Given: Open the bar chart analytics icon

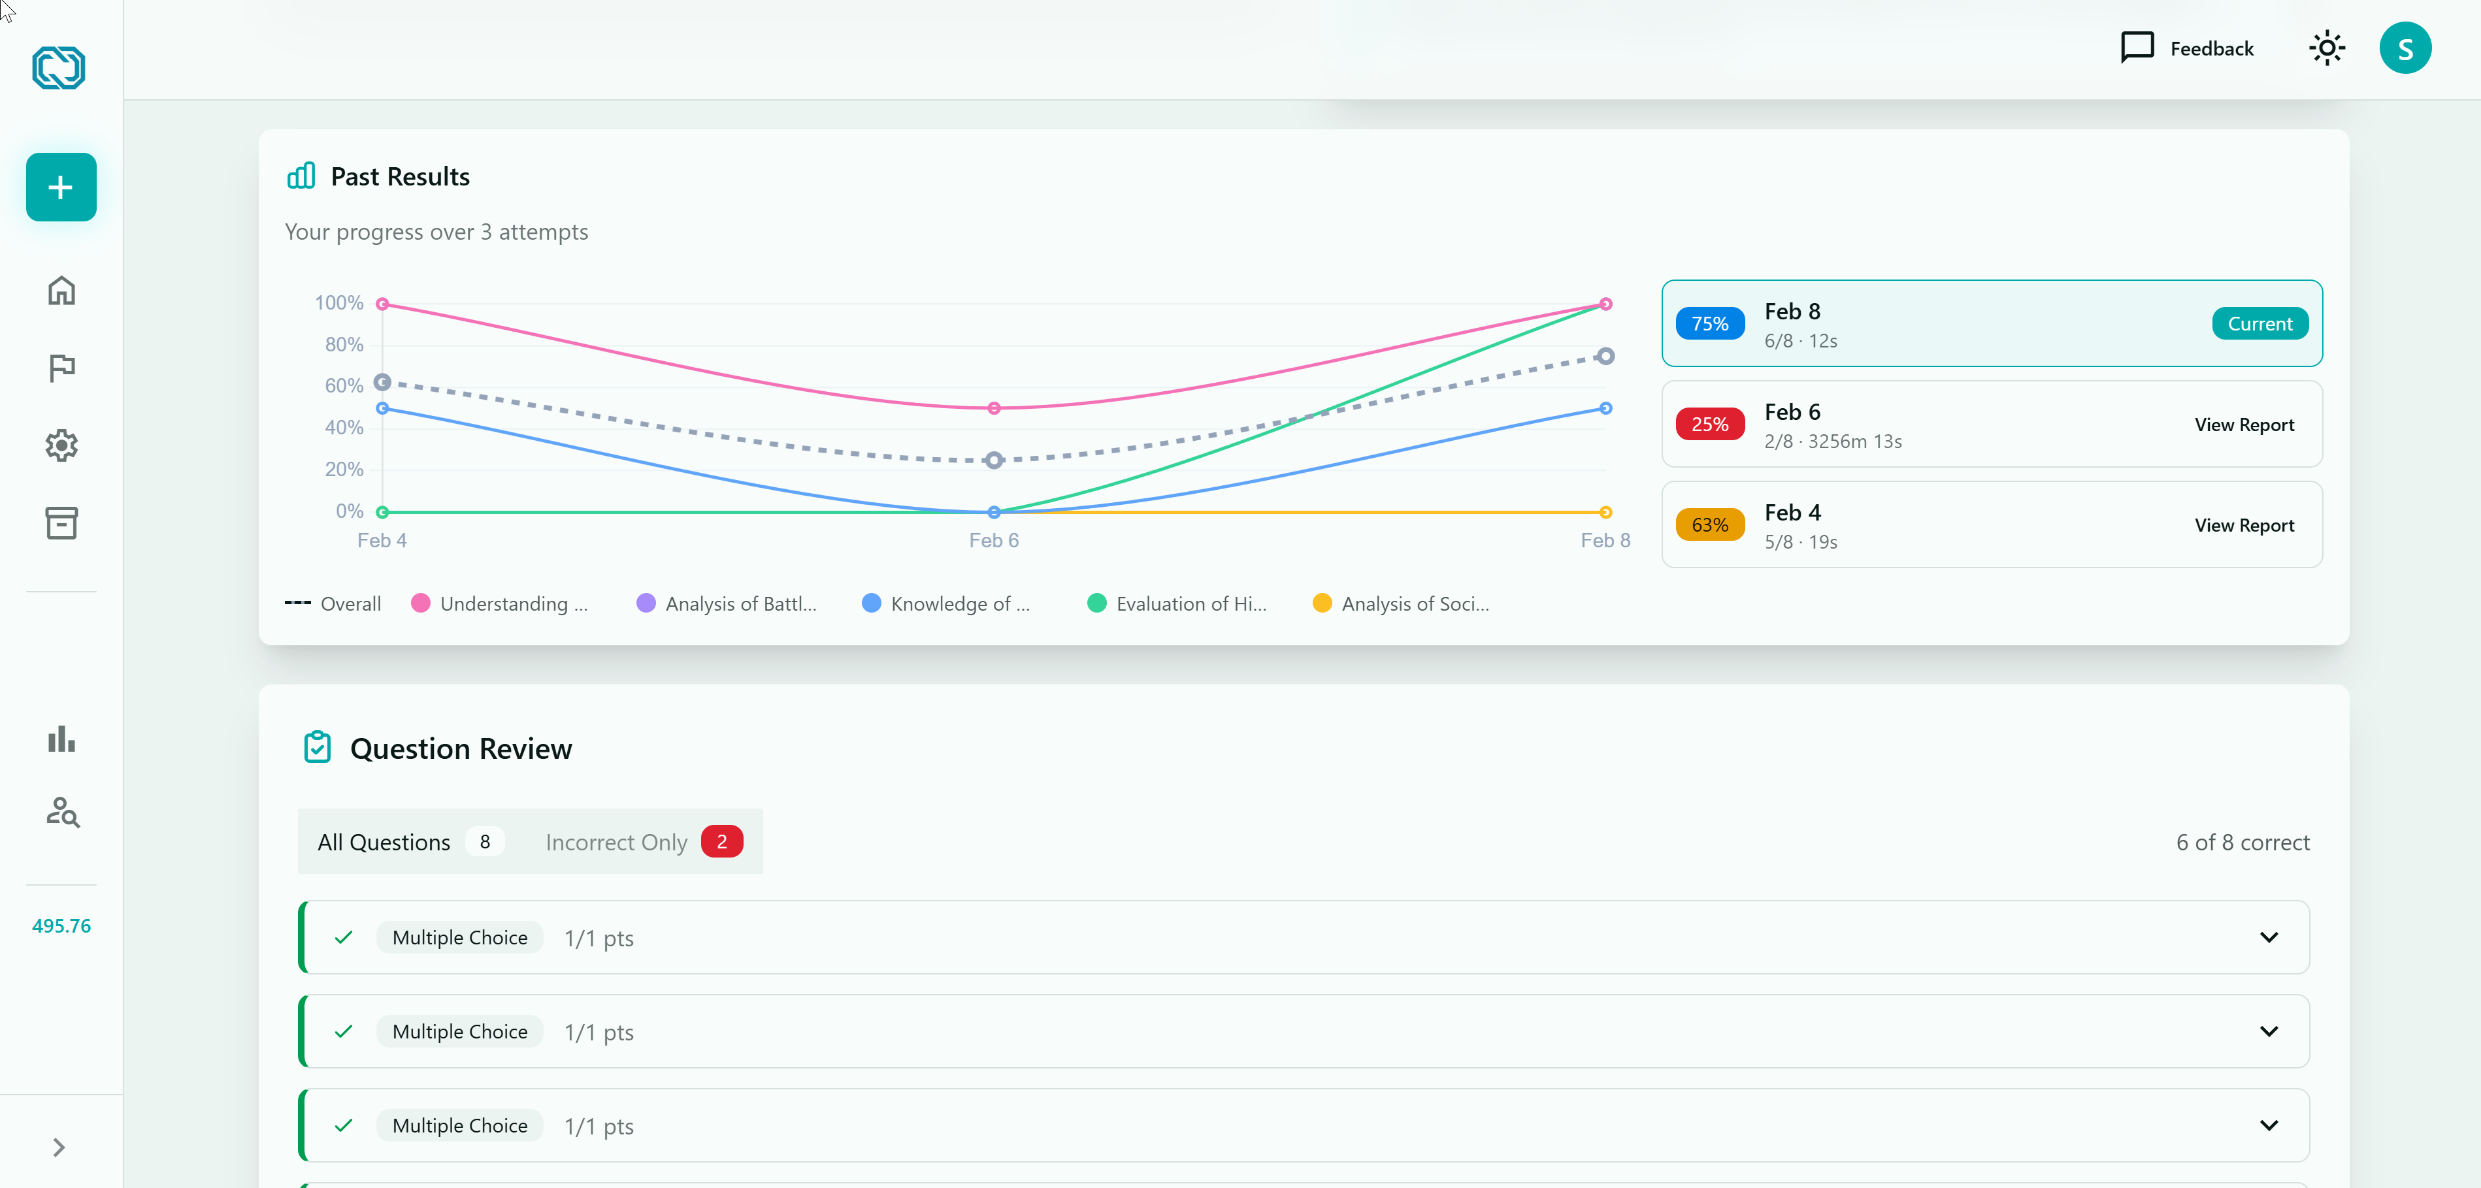Looking at the screenshot, I should [x=61, y=739].
